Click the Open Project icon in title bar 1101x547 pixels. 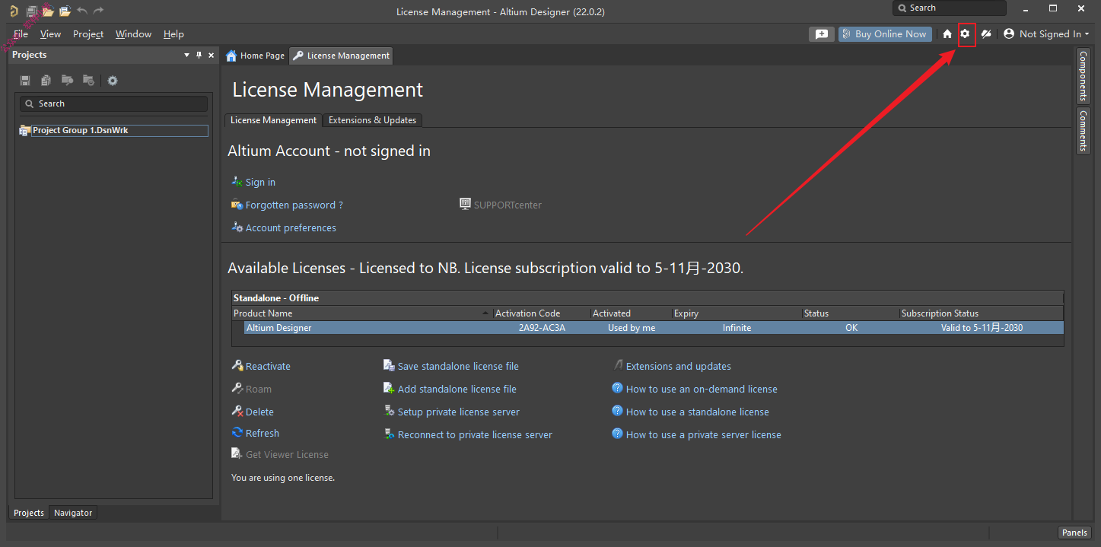click(65, 11)
